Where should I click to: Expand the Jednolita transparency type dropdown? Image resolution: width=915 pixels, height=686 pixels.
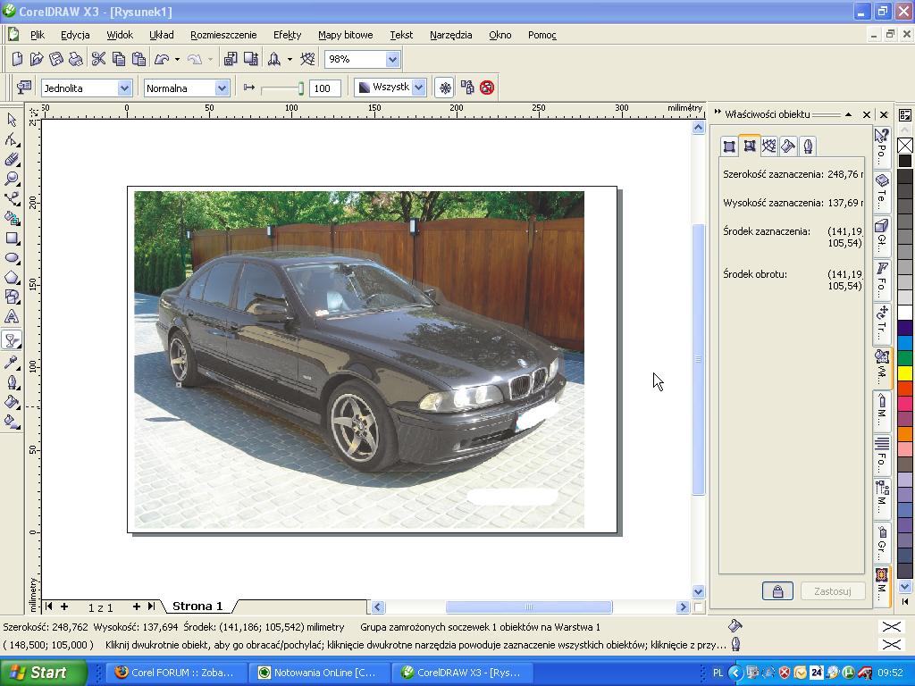coord(124,88)
